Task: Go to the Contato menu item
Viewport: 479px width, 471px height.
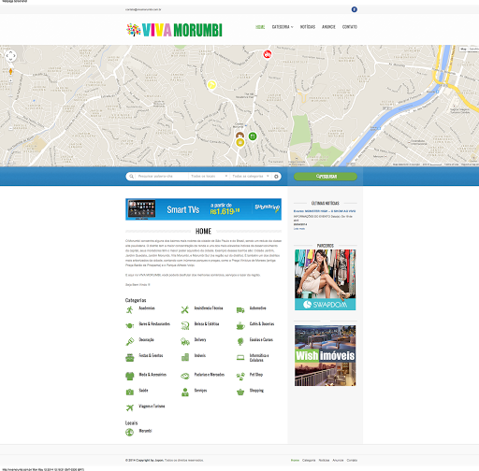Action: point(350,27)
